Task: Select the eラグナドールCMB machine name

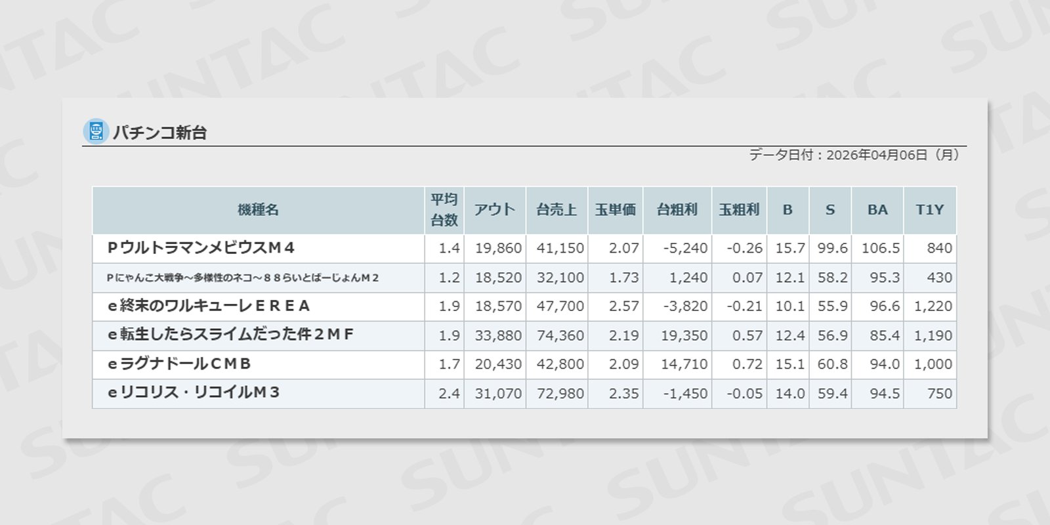Action: point(179,364)
